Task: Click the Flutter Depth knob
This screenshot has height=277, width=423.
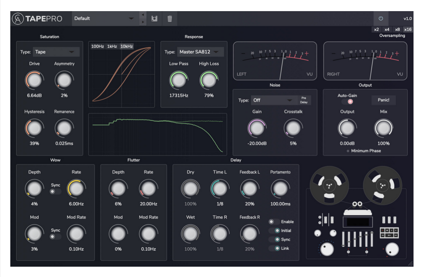Action: (118, 189)
